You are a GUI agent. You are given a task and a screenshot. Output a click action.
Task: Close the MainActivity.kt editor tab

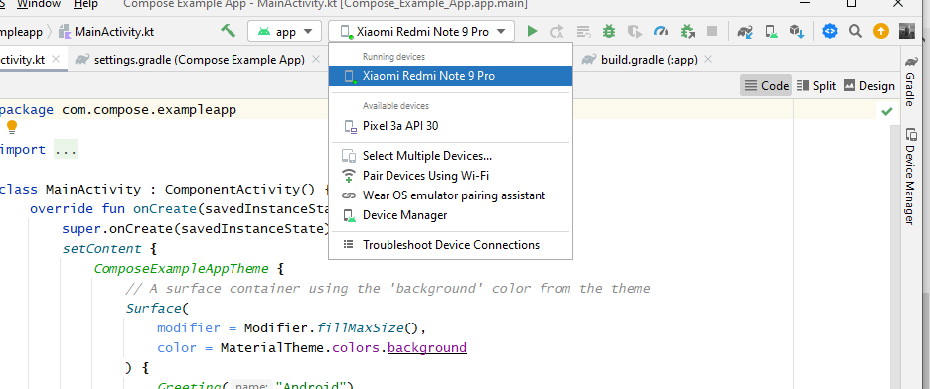(56, 60)
